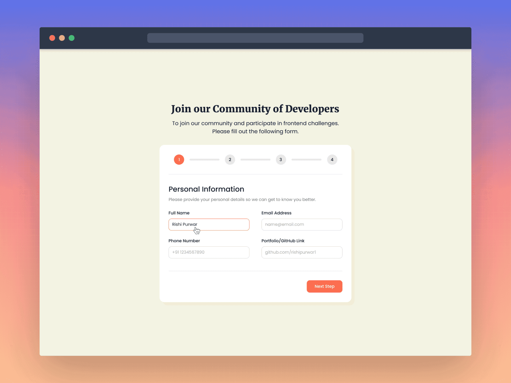Select the Portfolio/GitHub Link field

[x=301, y=252]
